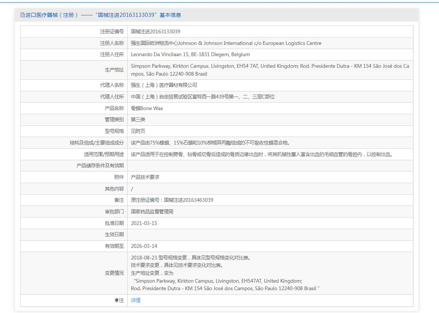The height and width of the screenshot is (313, 439).
Task: Click the 结构及组成/主要组成成分 label
Action: coord(97,143)
